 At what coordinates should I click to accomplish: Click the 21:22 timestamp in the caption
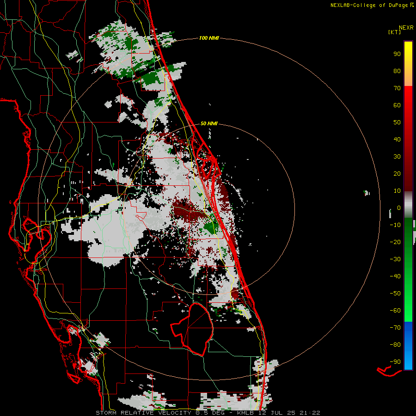310,413
